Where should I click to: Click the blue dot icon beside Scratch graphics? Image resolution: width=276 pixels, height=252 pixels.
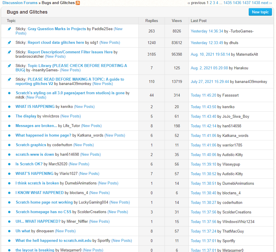pyautogui.click(x=9, y=145)
